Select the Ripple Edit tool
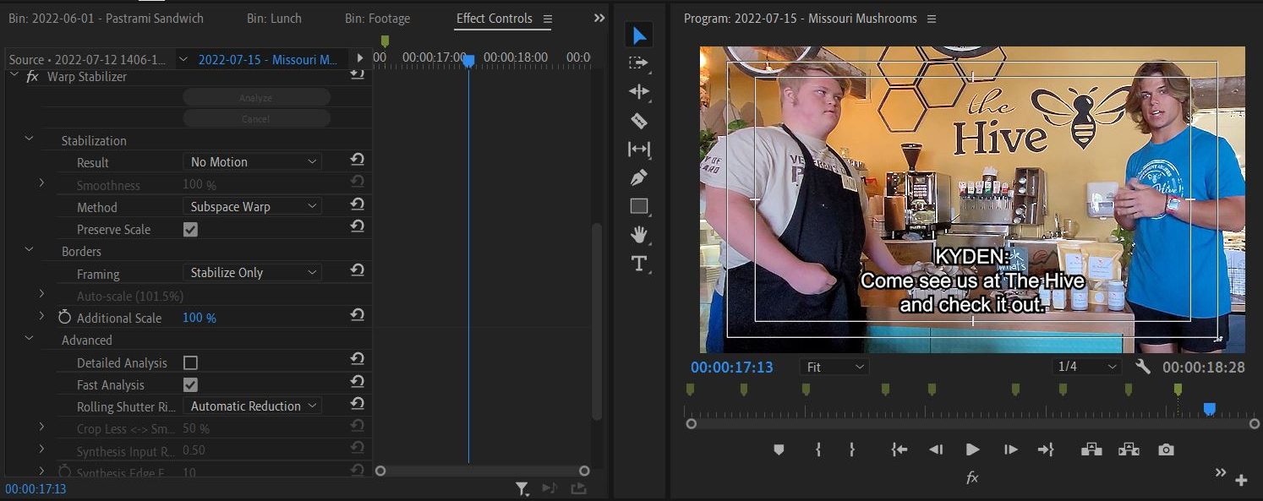The width and height of the screenshot is (1263, 501). tap(639, 91)
